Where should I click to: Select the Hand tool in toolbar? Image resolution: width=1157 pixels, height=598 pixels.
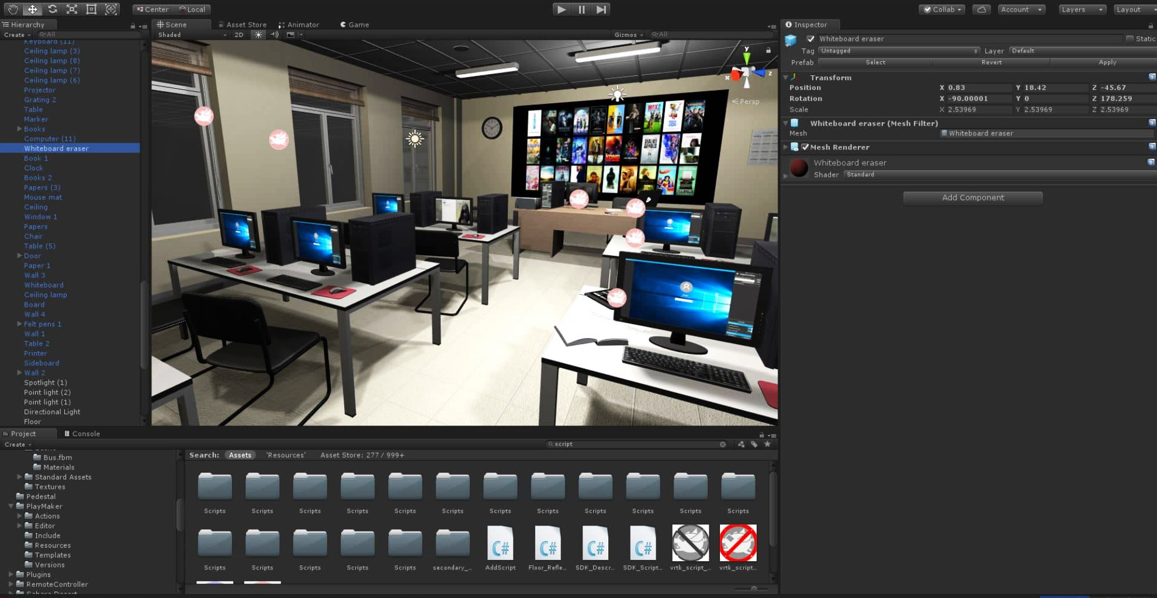tap(13, 9)
